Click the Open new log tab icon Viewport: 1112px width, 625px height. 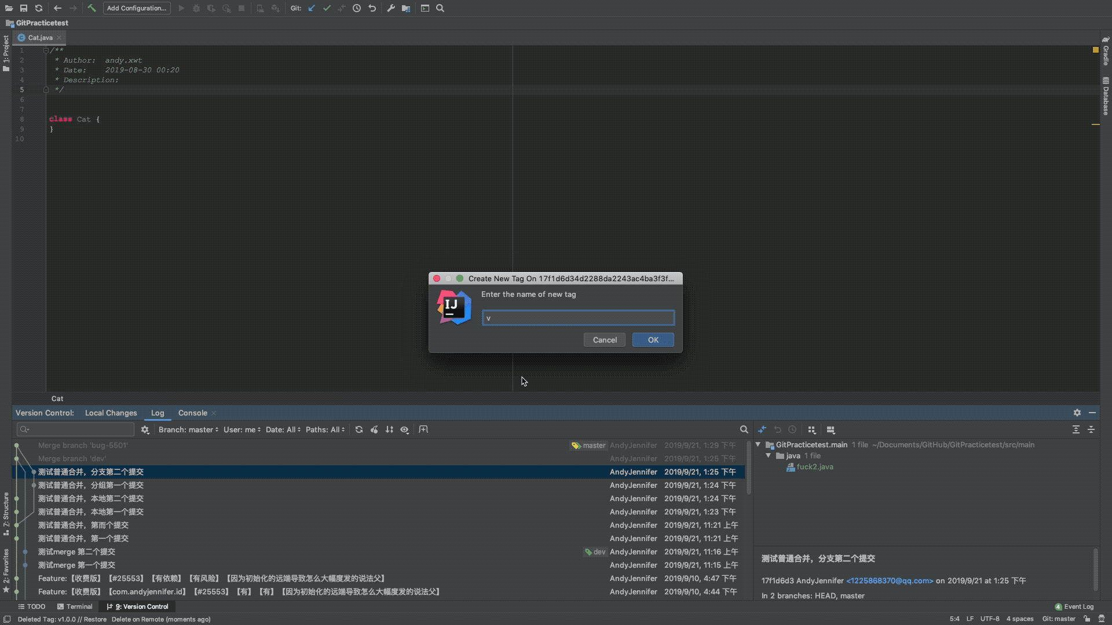(423, 429)
